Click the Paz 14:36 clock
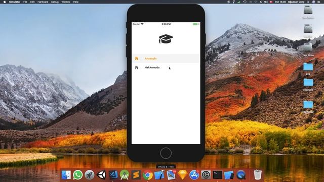 280,2
